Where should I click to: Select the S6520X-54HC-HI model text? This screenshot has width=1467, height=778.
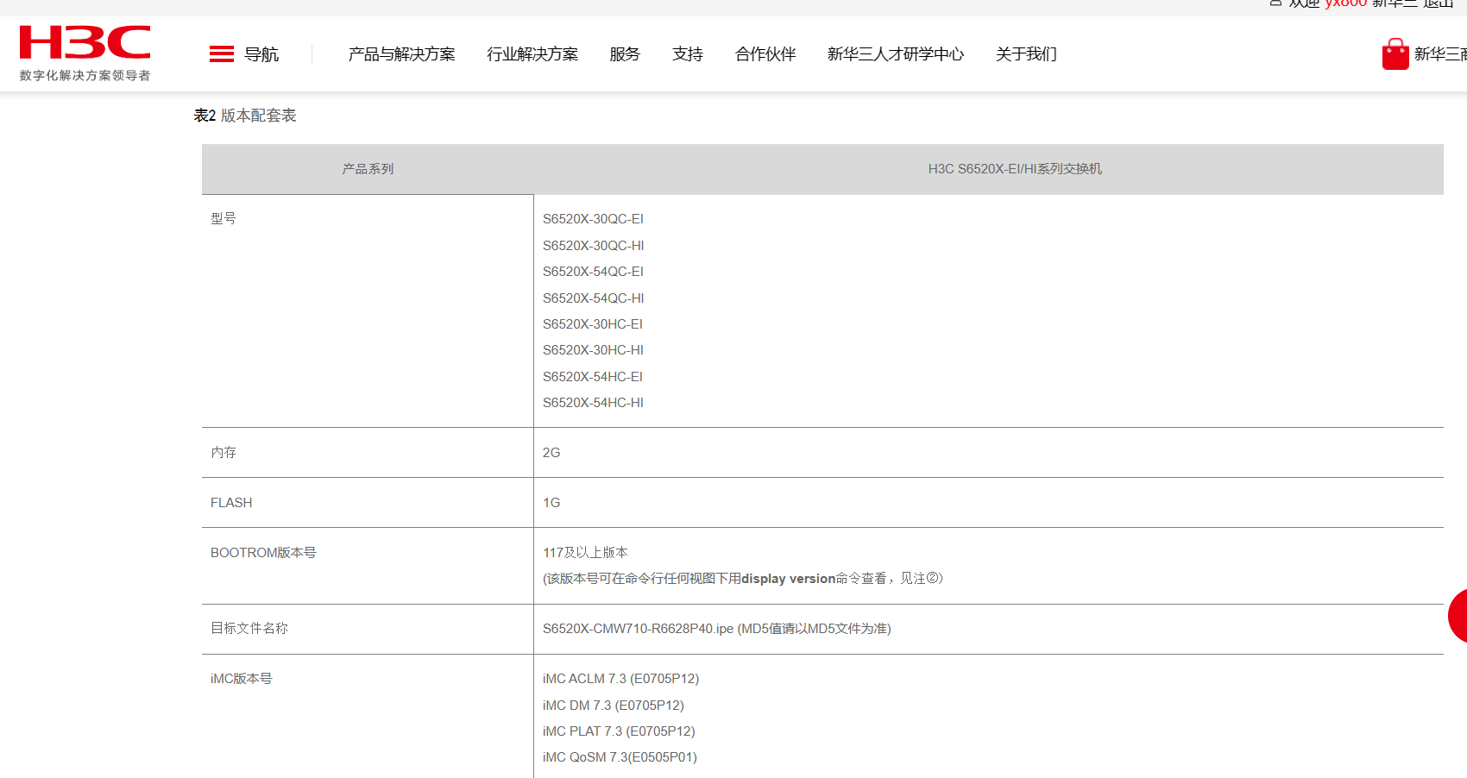click(x=593, y=403)
